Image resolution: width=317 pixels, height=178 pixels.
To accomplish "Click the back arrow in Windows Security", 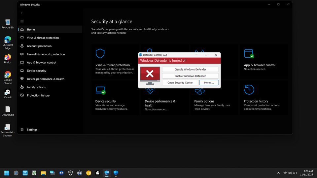I will coord(22,13).
